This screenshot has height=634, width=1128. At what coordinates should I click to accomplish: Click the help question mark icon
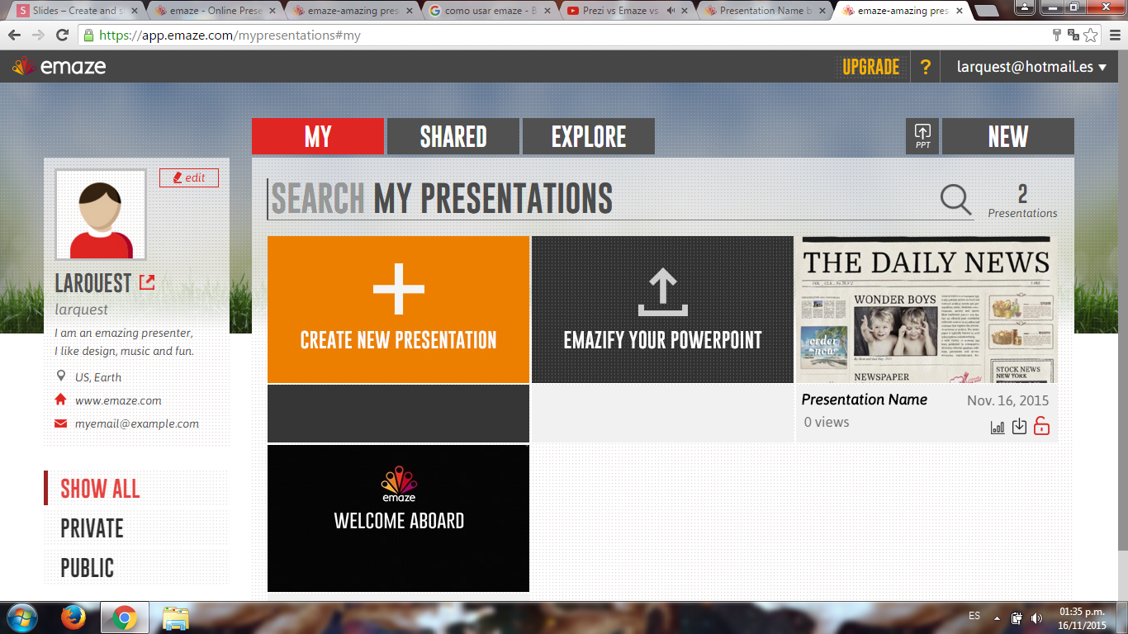[926, 67]
